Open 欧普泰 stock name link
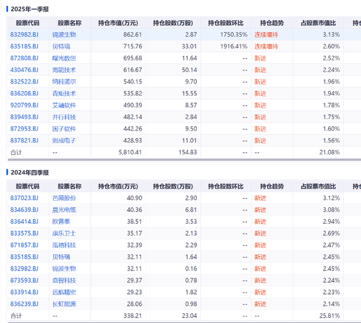 click(61, 221)
